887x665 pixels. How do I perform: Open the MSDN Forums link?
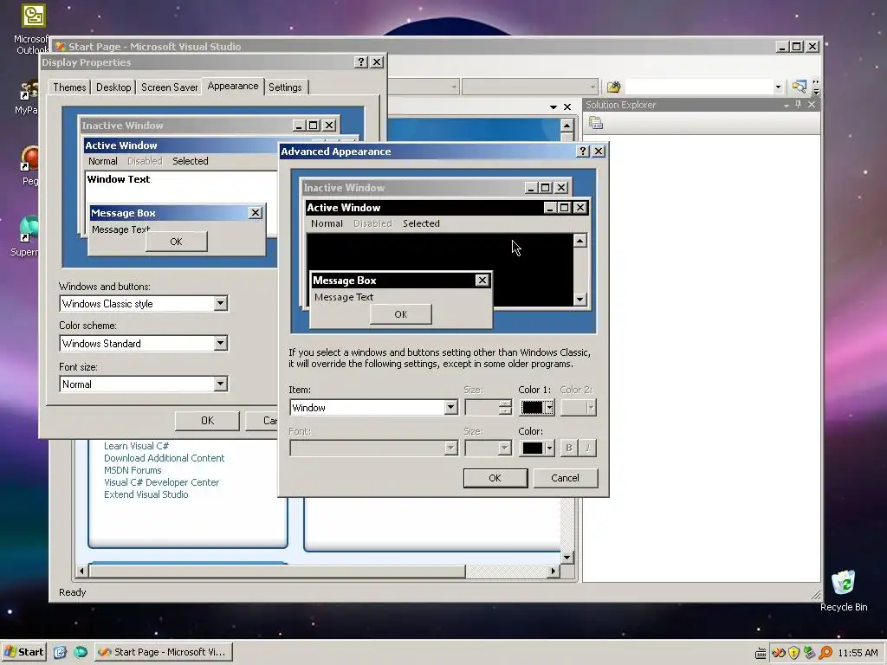[x=133, y=470]
